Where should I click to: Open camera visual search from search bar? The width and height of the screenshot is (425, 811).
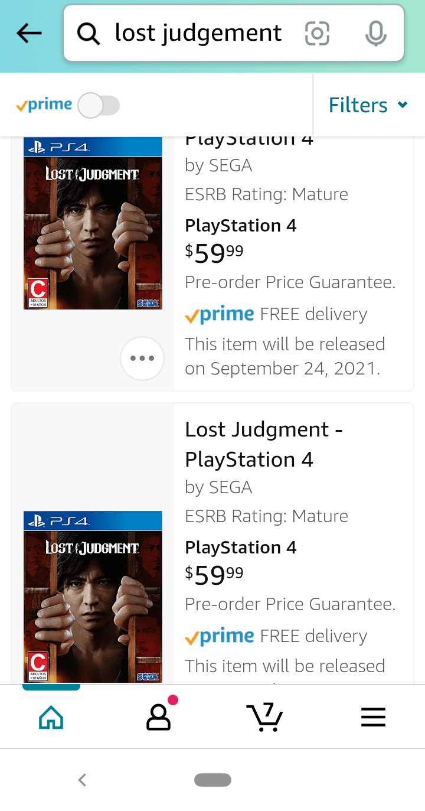[x=317, y=34]
